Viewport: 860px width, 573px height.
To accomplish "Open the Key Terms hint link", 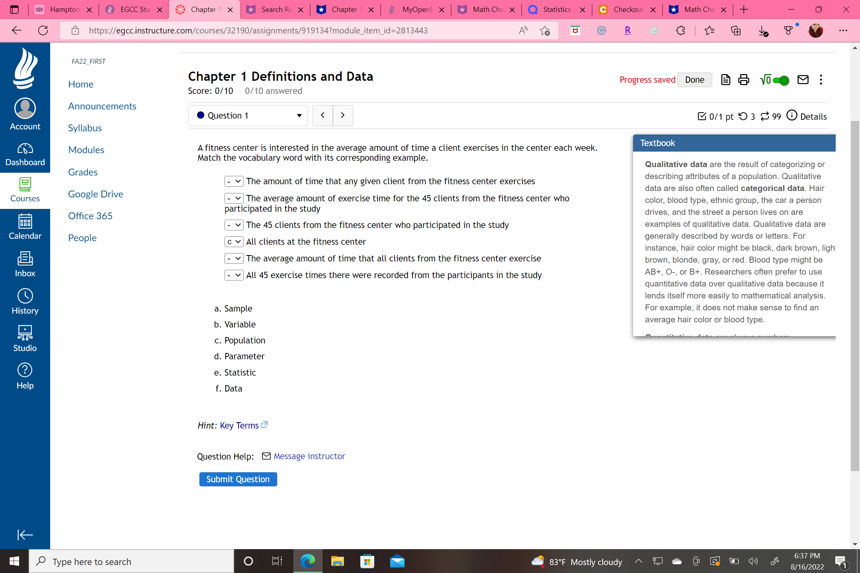I will click(240, 425).
